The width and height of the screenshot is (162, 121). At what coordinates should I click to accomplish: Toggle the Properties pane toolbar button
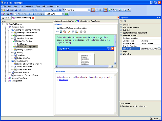[106, 10]
